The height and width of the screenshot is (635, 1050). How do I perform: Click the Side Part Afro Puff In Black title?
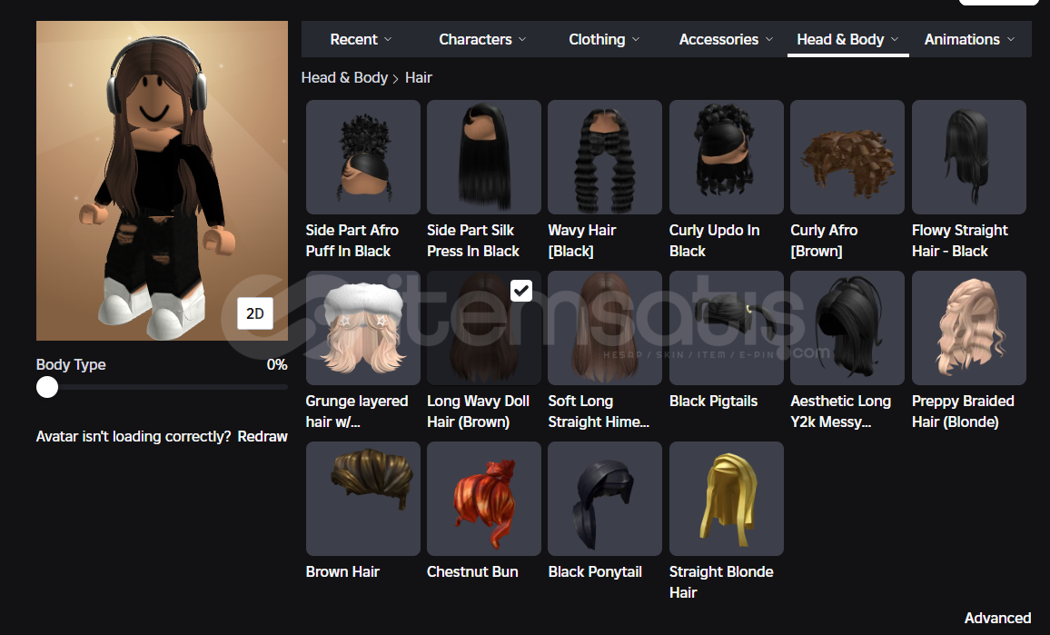tap(352, 241)
